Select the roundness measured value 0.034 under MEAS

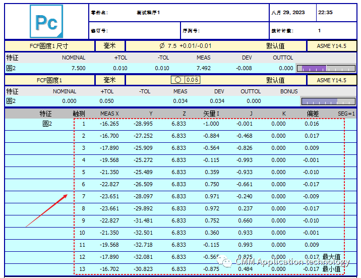tap(180, 101)
